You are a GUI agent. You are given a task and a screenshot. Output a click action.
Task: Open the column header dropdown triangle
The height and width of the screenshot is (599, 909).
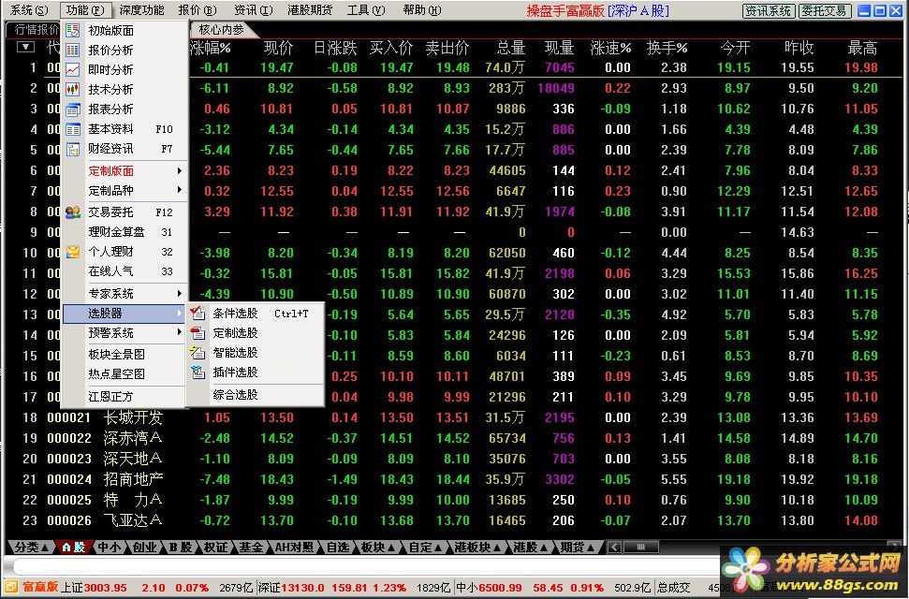click(x=25, y=47)
